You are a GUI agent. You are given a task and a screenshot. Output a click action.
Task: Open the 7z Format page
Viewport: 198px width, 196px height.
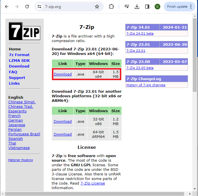tap(19, 55)
